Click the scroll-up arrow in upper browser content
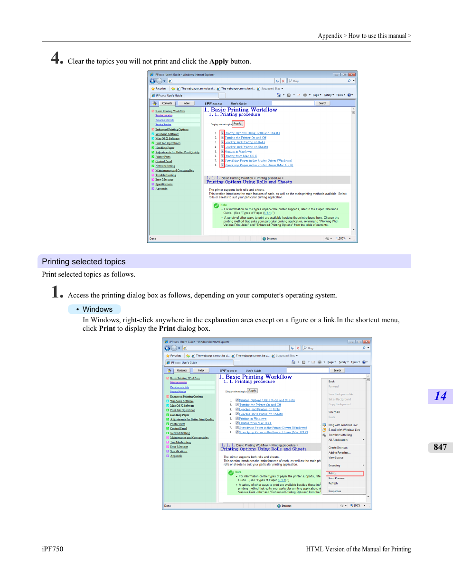This screenshot has width=453, height=586. [x=353, y=109]
